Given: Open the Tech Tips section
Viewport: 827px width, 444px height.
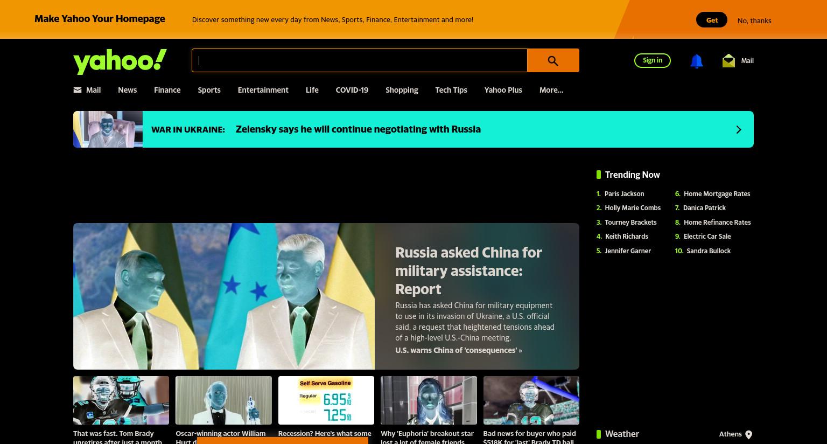Looking at the screenshot, I should coord(451,90).
